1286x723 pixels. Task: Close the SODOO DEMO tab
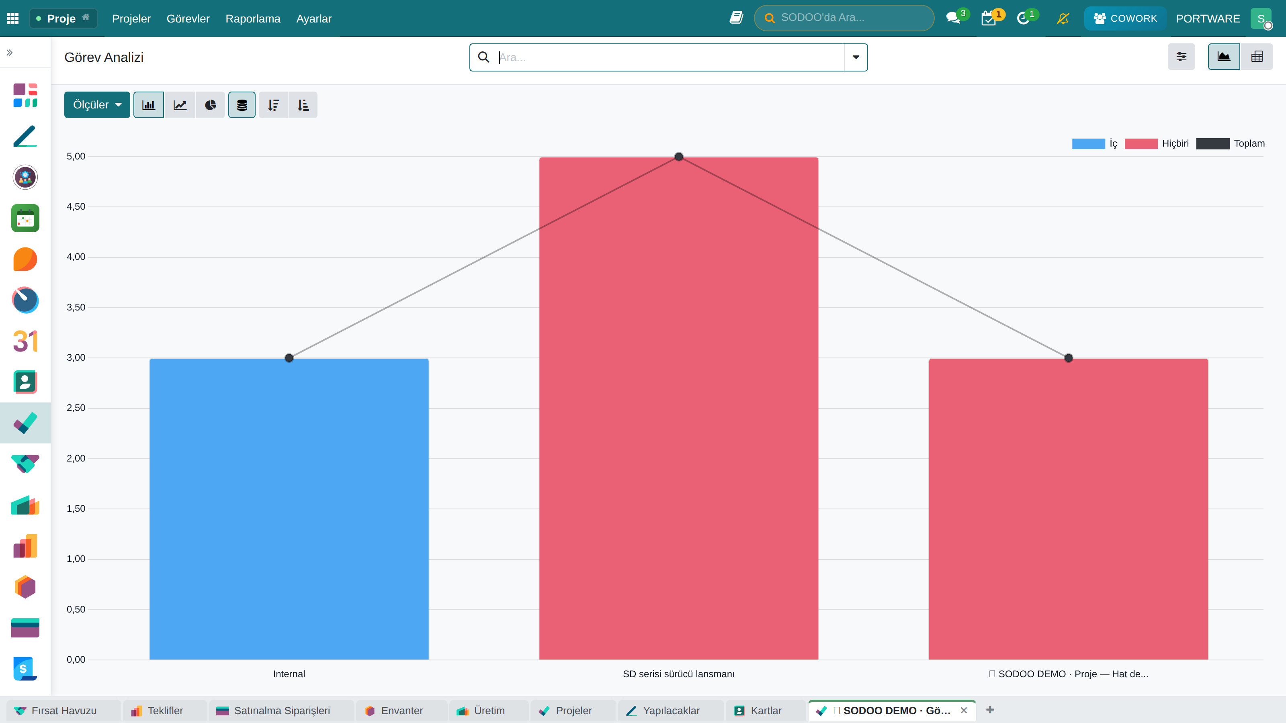point(964,710)
